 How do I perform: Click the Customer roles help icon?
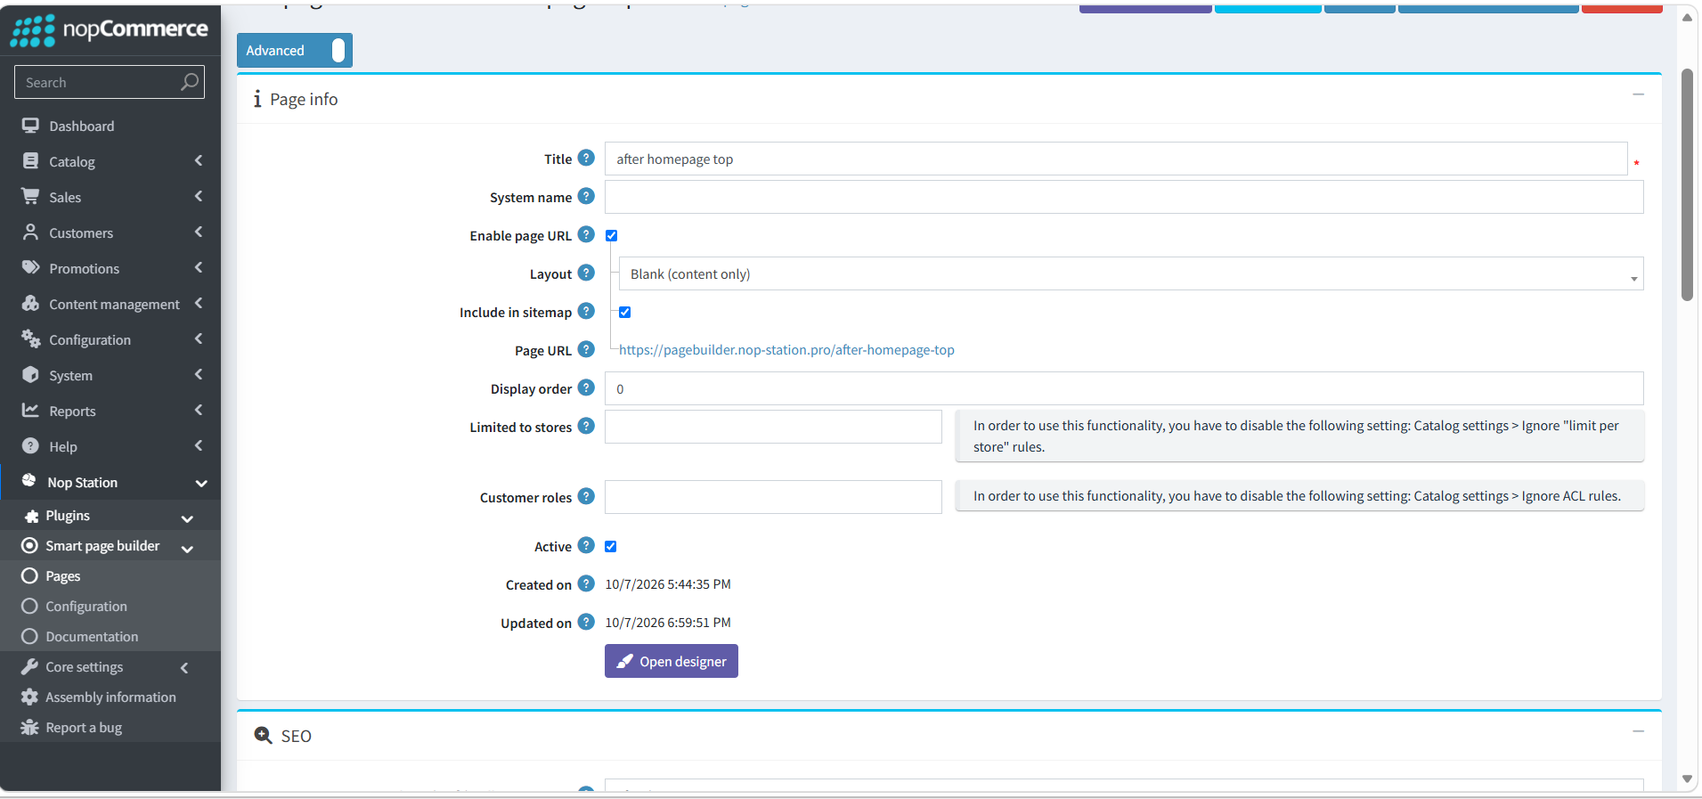586,496
